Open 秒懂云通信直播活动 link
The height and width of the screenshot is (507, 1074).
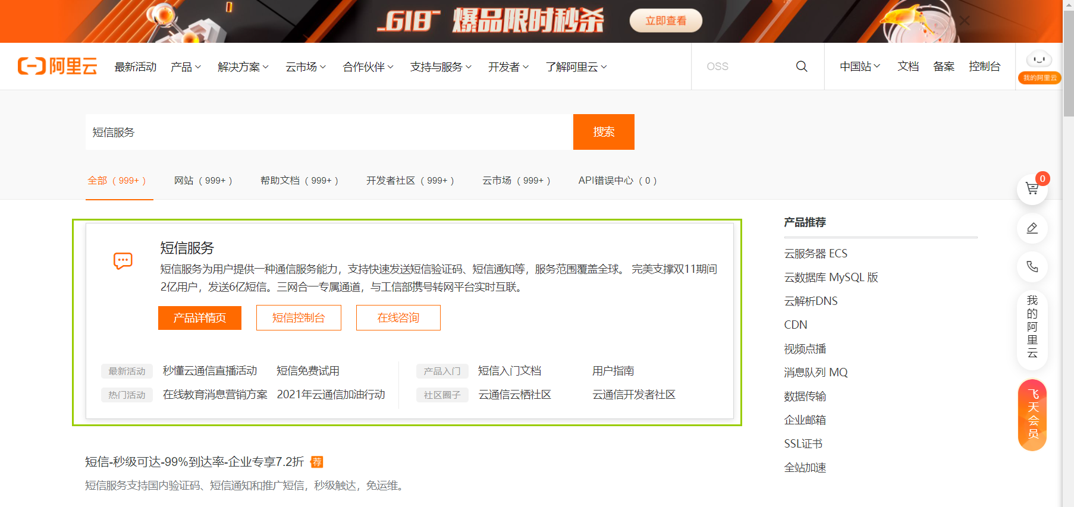(x=210, y=371)
